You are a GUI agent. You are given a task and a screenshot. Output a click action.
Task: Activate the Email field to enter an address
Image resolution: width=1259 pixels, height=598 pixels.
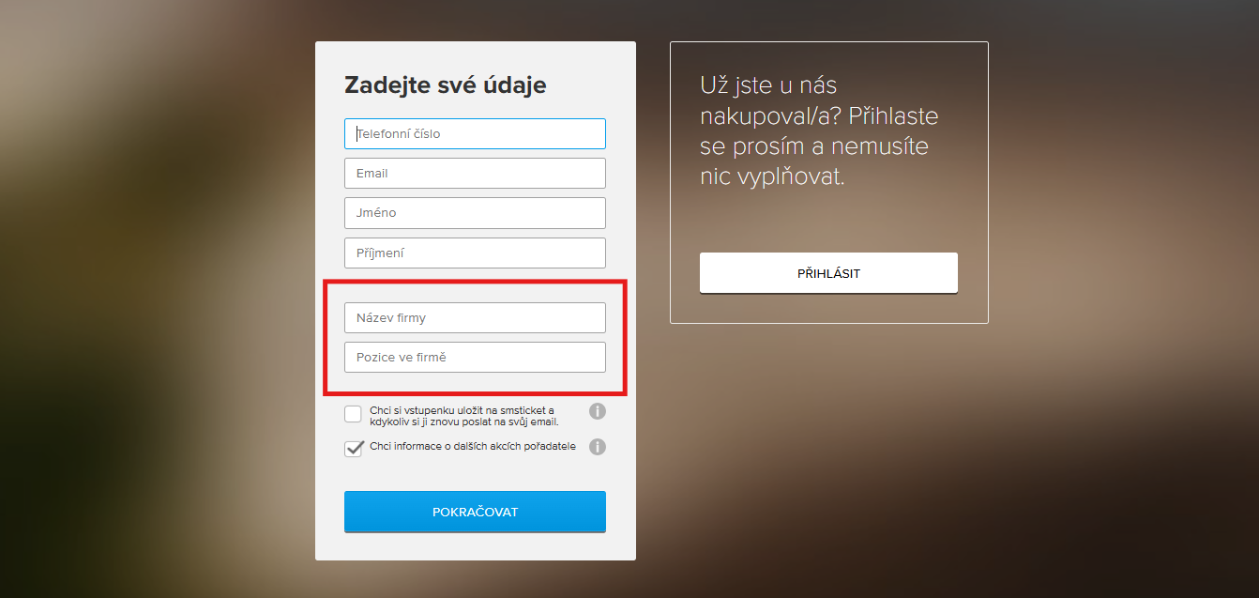(x=474, y=173)
